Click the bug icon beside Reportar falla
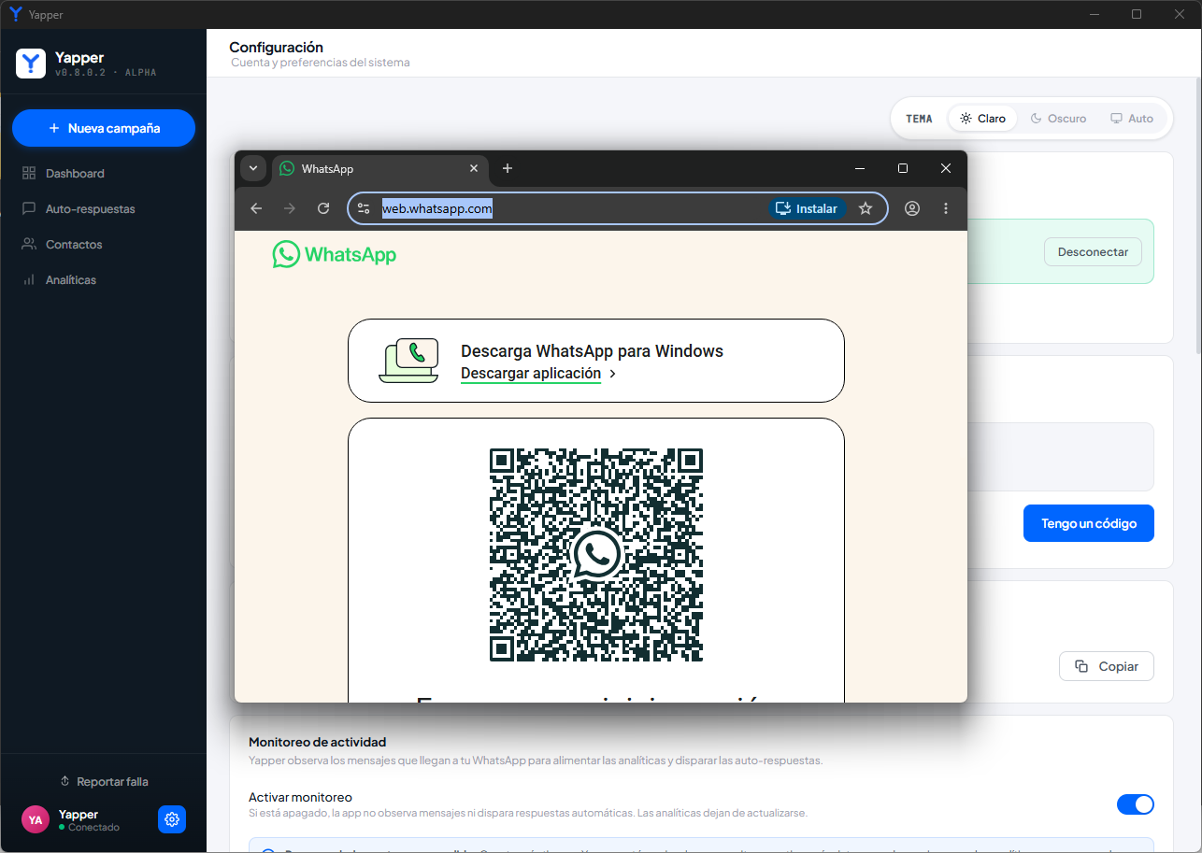This screenshot has height=853, width=1202. (x=64, y=781)
